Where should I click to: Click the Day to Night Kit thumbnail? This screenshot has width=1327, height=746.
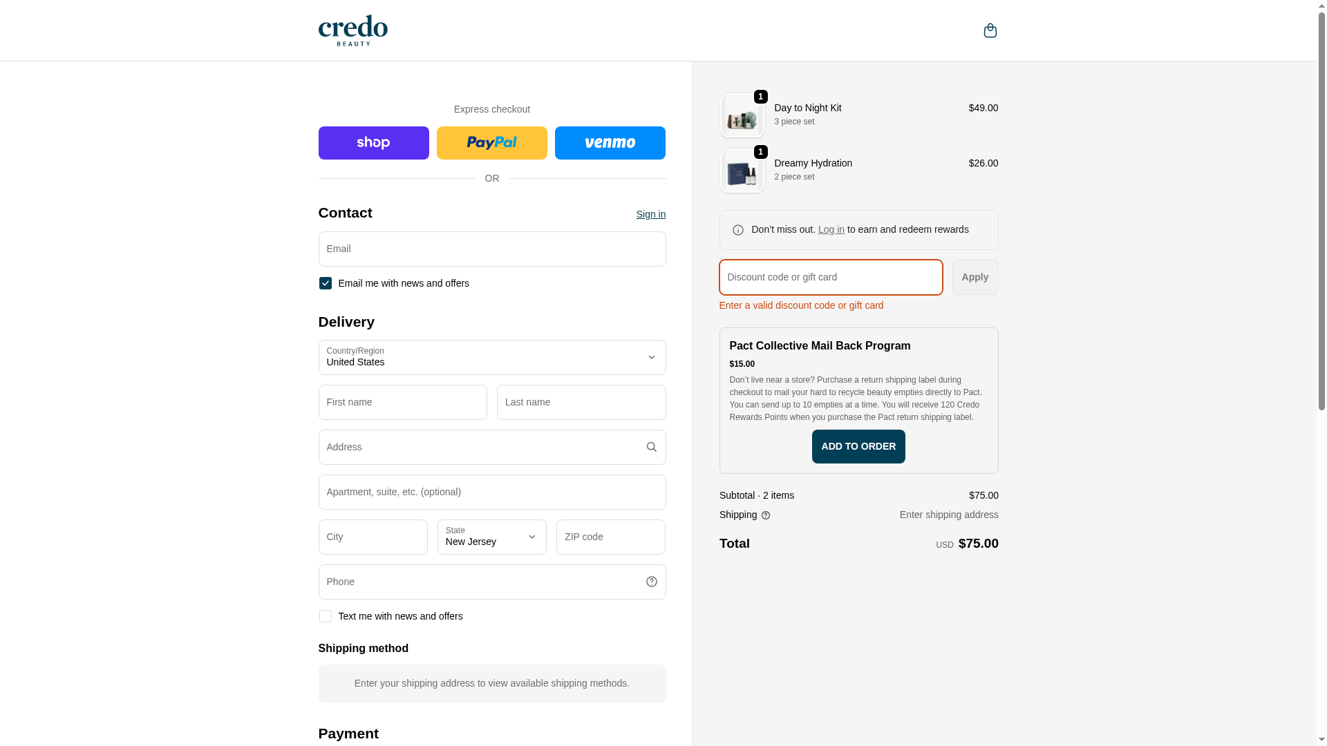pos(742,115)
